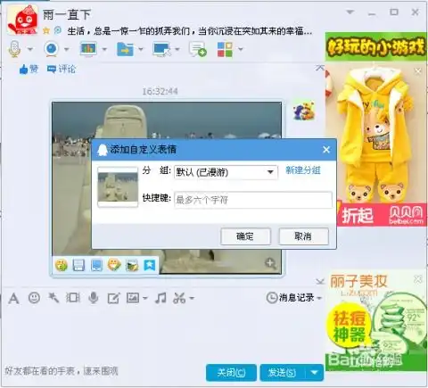Expand send picture options arrow
The width and height of the screenshot is (428, 388).
[x=145, y=298]
